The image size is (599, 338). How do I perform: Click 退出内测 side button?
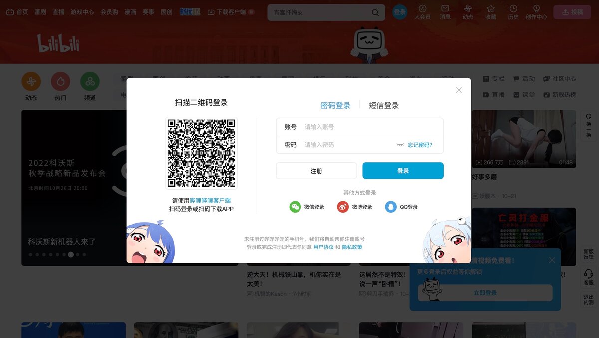coord(589,299)
